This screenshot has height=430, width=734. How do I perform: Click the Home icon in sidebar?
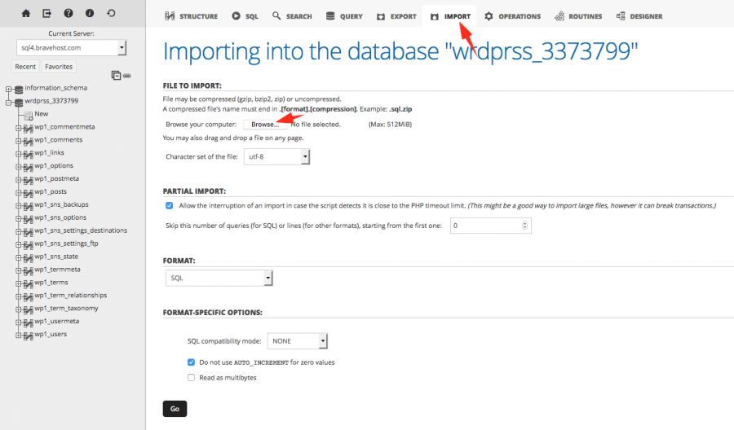click(x=26, y=13)
